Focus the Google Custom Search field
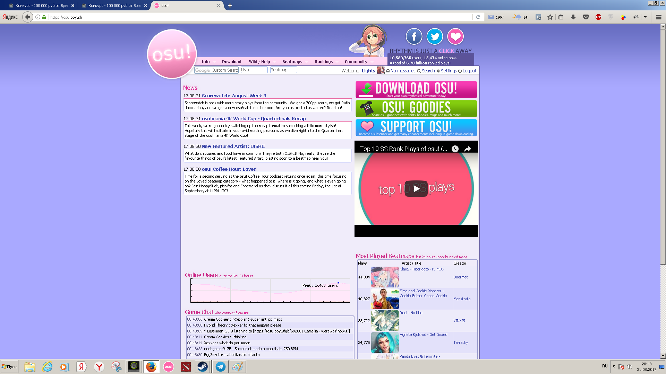The height and width of the screenshot is (374, 666). click(216, 70)
